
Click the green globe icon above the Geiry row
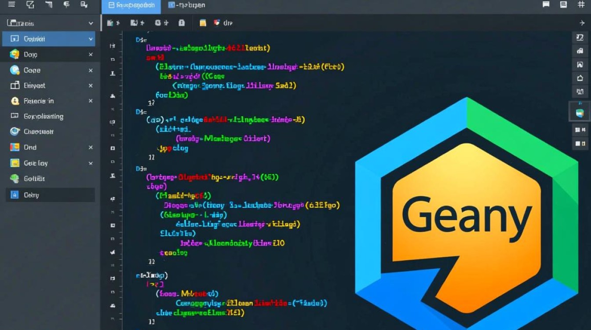tap(15, 179)
